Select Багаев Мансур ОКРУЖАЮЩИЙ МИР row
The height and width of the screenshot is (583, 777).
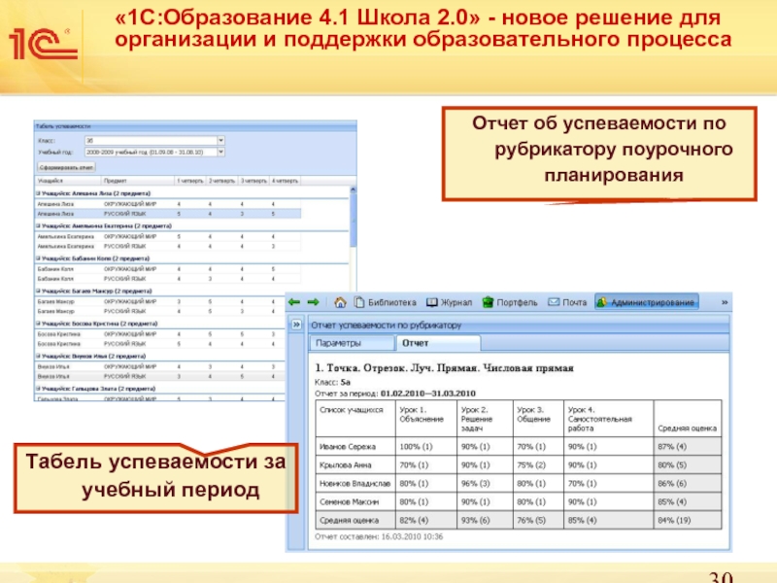pyautogui.click(x=160, y=301)
